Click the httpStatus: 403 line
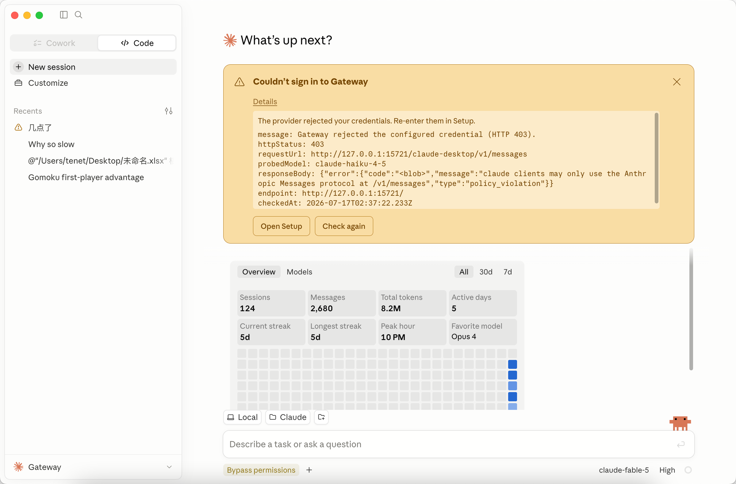 coord(291,144)
